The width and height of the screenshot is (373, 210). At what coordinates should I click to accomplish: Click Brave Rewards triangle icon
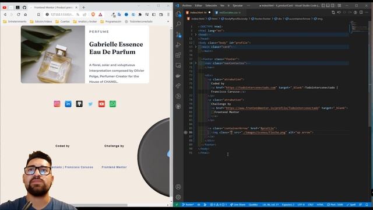coord(100,15)
